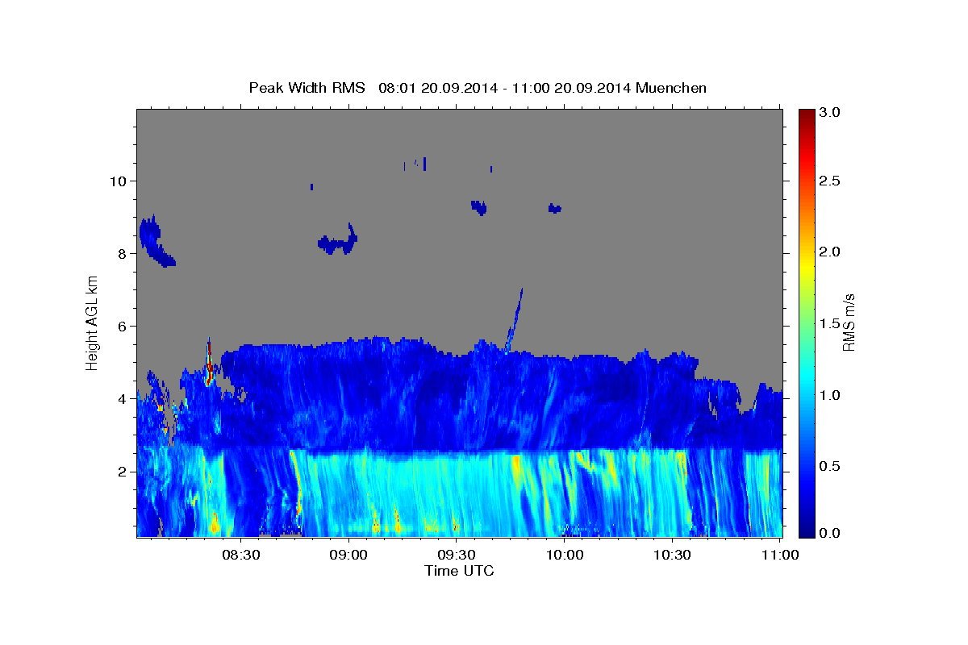The width and height of the screenshot is (968, 645).
Task: Click the colorbar label '1.5'
Action: (x=829, y=323)
